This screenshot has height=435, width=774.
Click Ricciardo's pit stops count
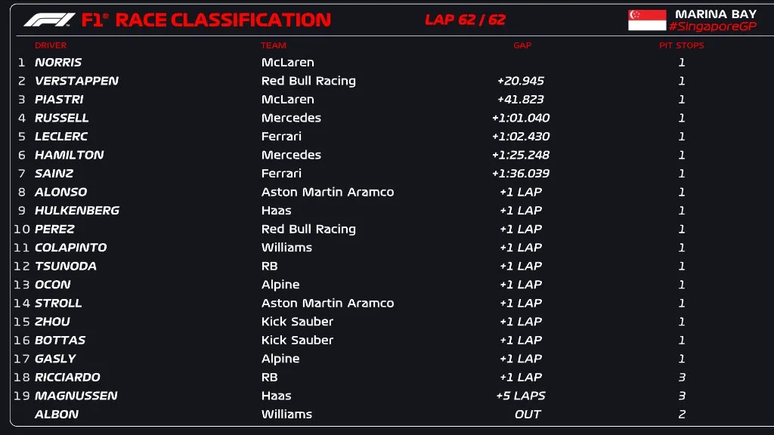682,377
